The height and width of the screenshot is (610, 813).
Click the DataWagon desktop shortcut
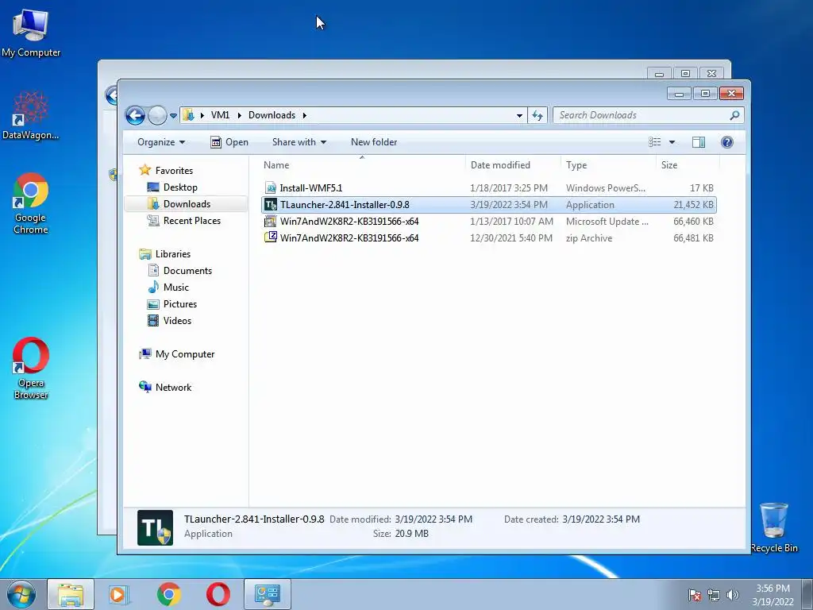point(31,115)
